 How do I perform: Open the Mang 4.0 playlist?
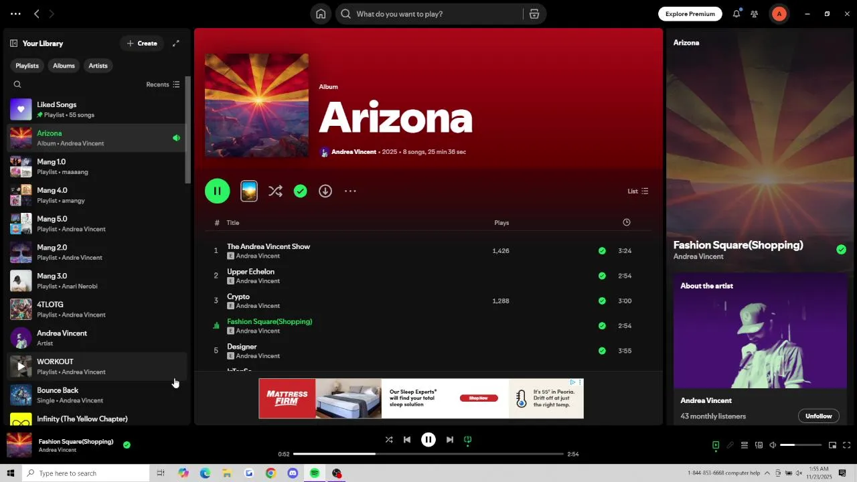[96, 195]
